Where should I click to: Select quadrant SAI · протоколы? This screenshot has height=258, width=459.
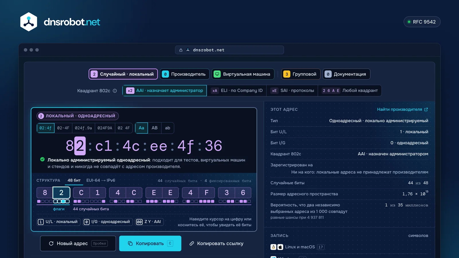click(292, 91)
